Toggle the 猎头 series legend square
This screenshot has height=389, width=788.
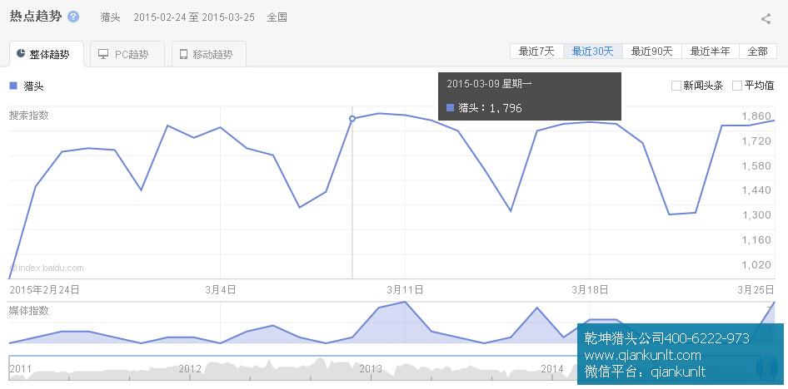click(x=13, y=86)
